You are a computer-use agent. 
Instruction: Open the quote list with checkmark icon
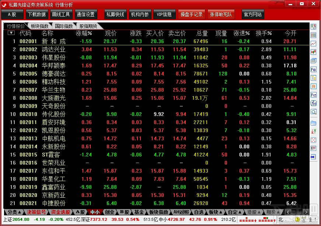313,27
